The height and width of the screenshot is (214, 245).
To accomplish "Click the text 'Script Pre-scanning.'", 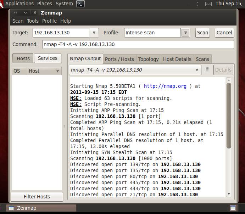I will [112, 104].
